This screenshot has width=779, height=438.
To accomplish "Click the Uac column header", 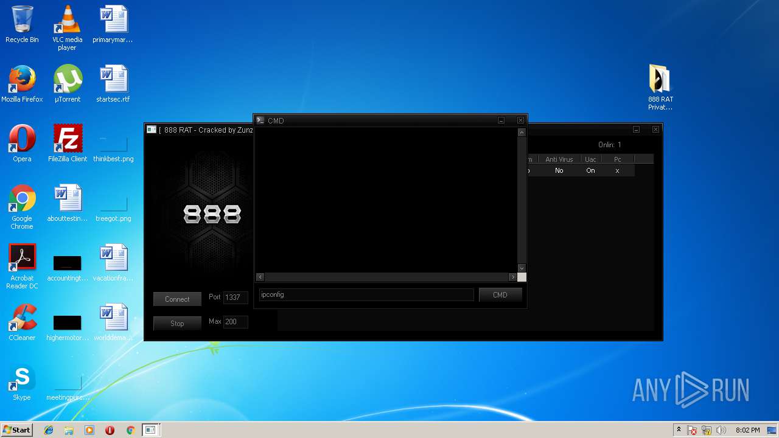I will (590, 159).
